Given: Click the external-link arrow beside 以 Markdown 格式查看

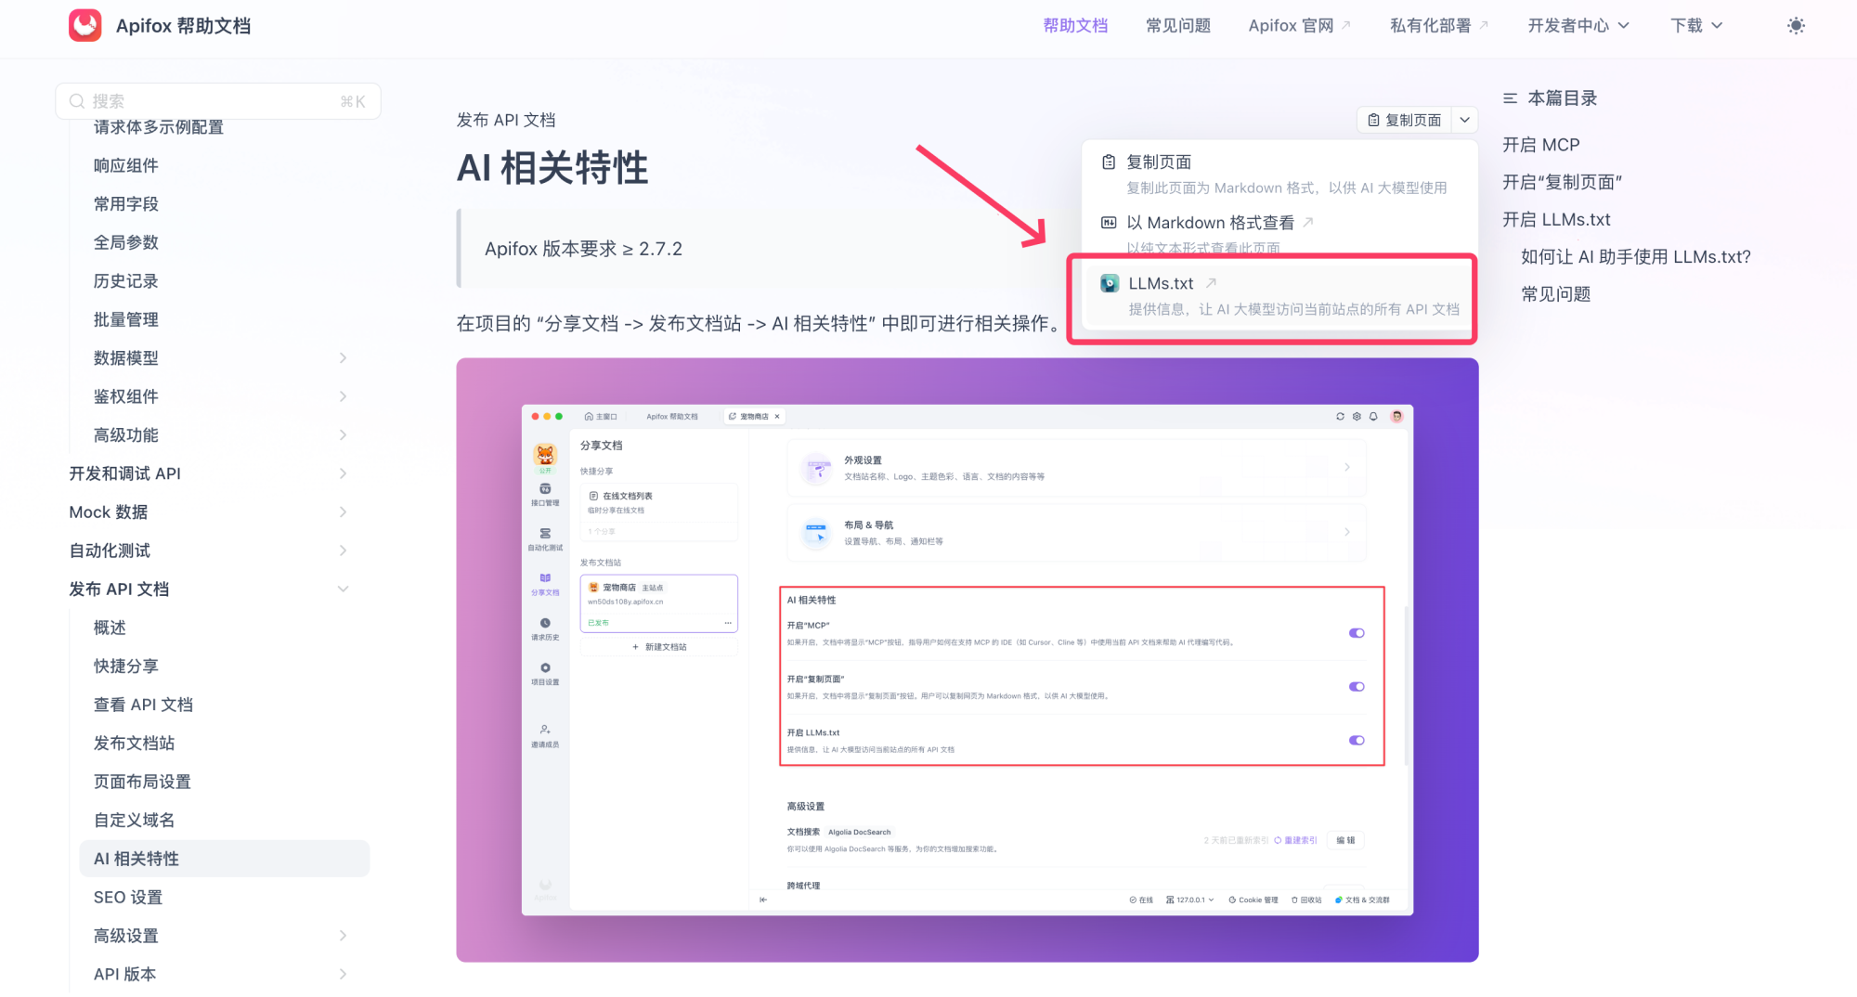Looking at the screenshot, I should tap(1308, 223).
